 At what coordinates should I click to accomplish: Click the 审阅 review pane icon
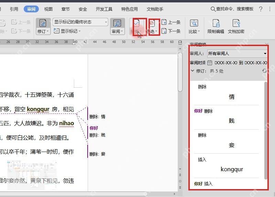pyautogui.click(x=117, y=23)
